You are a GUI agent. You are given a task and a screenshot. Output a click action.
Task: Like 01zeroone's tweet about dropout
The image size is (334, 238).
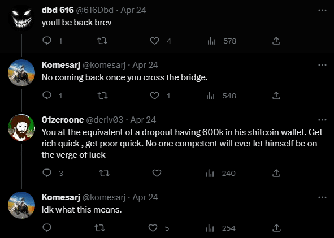pos(157,173)
